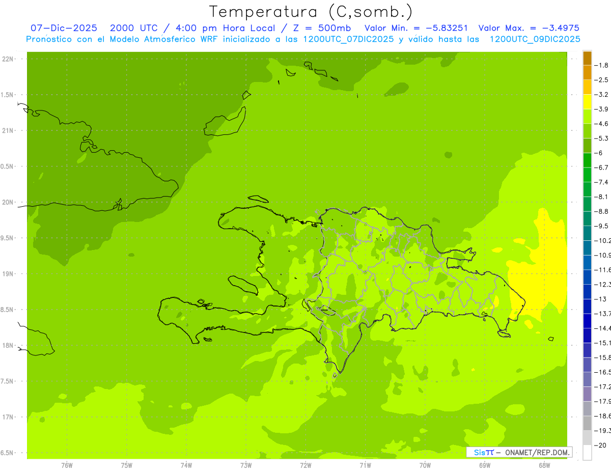This screenshot has width=611, height=472.
Task: Click the 'Valor Min. = -5.83251' text
Action: pyautogui.click(x=416, y=28)
